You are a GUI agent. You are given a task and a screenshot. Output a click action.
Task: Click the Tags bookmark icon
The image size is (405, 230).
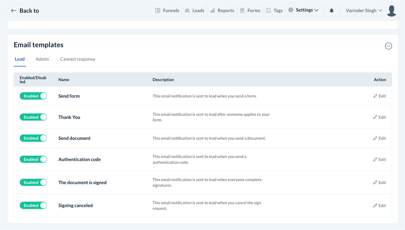point(269,10)
